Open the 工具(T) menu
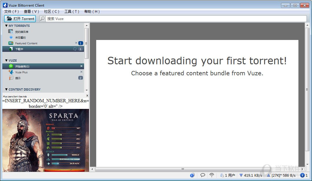The width and height of the screenshot is (312, 181). 72,11
